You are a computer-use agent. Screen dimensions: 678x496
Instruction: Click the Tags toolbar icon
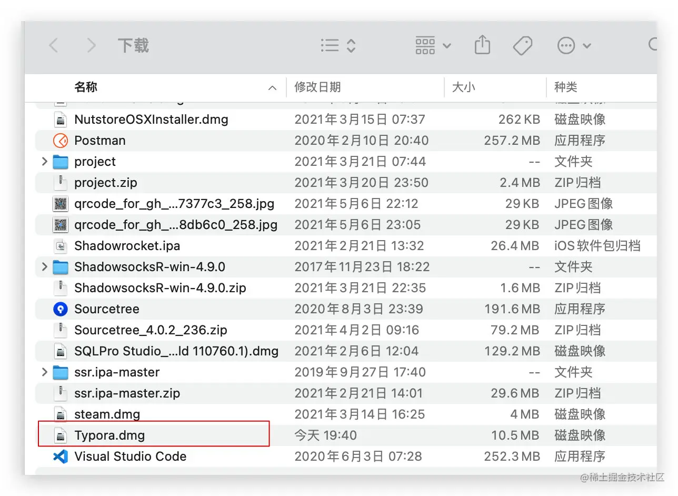click(523, 46)
